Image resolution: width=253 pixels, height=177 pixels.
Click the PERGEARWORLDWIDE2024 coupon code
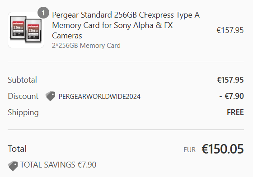point(99,97)
